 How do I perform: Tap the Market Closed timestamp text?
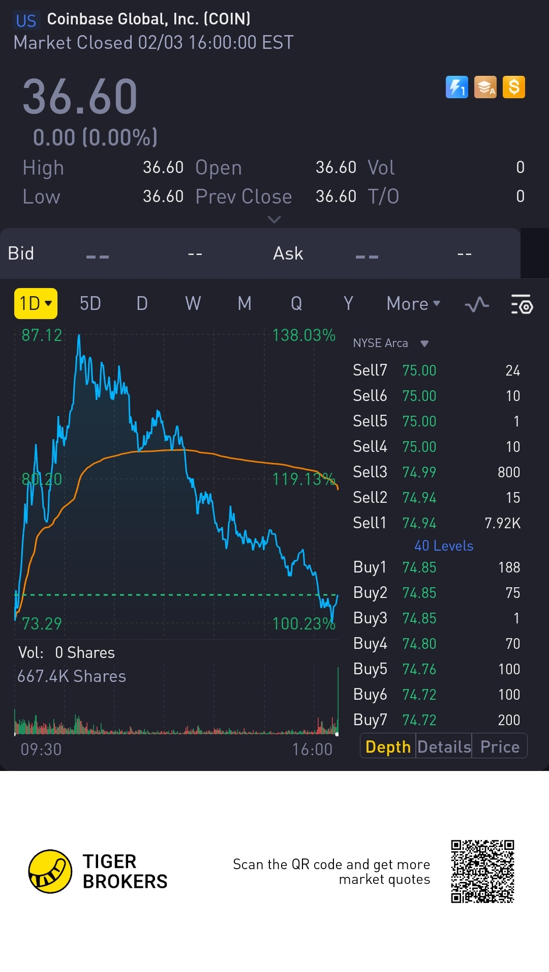click(154, 43)
